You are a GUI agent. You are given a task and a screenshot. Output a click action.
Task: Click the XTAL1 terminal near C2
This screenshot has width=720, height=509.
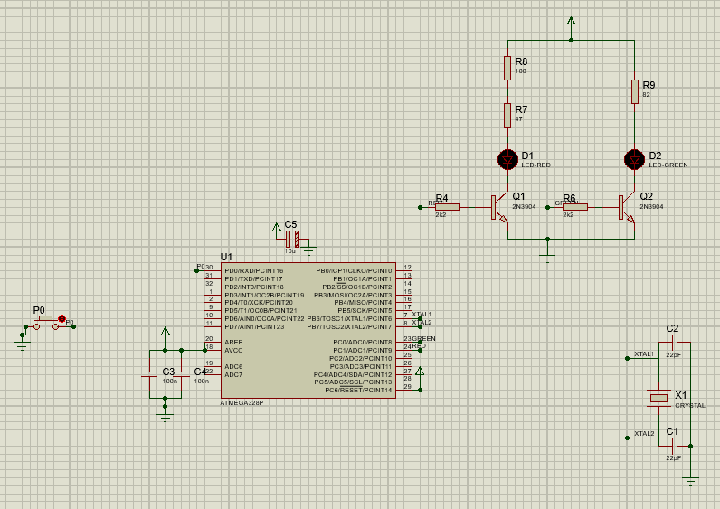coord(627,358)
